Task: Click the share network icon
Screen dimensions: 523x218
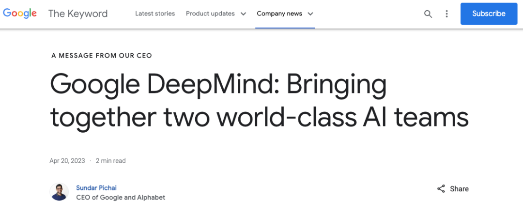Action: pos(441,188)
